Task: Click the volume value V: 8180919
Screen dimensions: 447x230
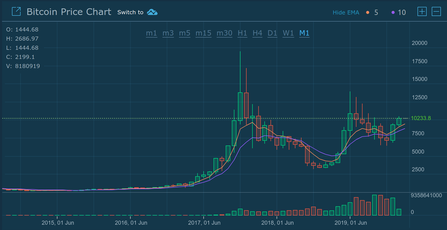Action: tap(23, 66)
